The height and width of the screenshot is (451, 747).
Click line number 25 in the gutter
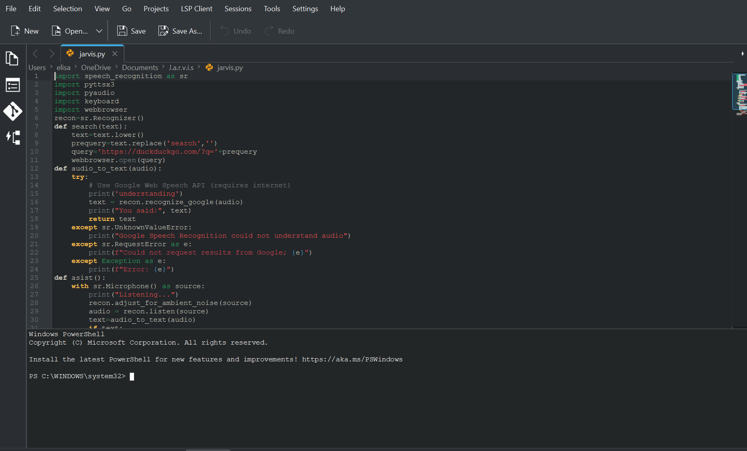(34, 278)
